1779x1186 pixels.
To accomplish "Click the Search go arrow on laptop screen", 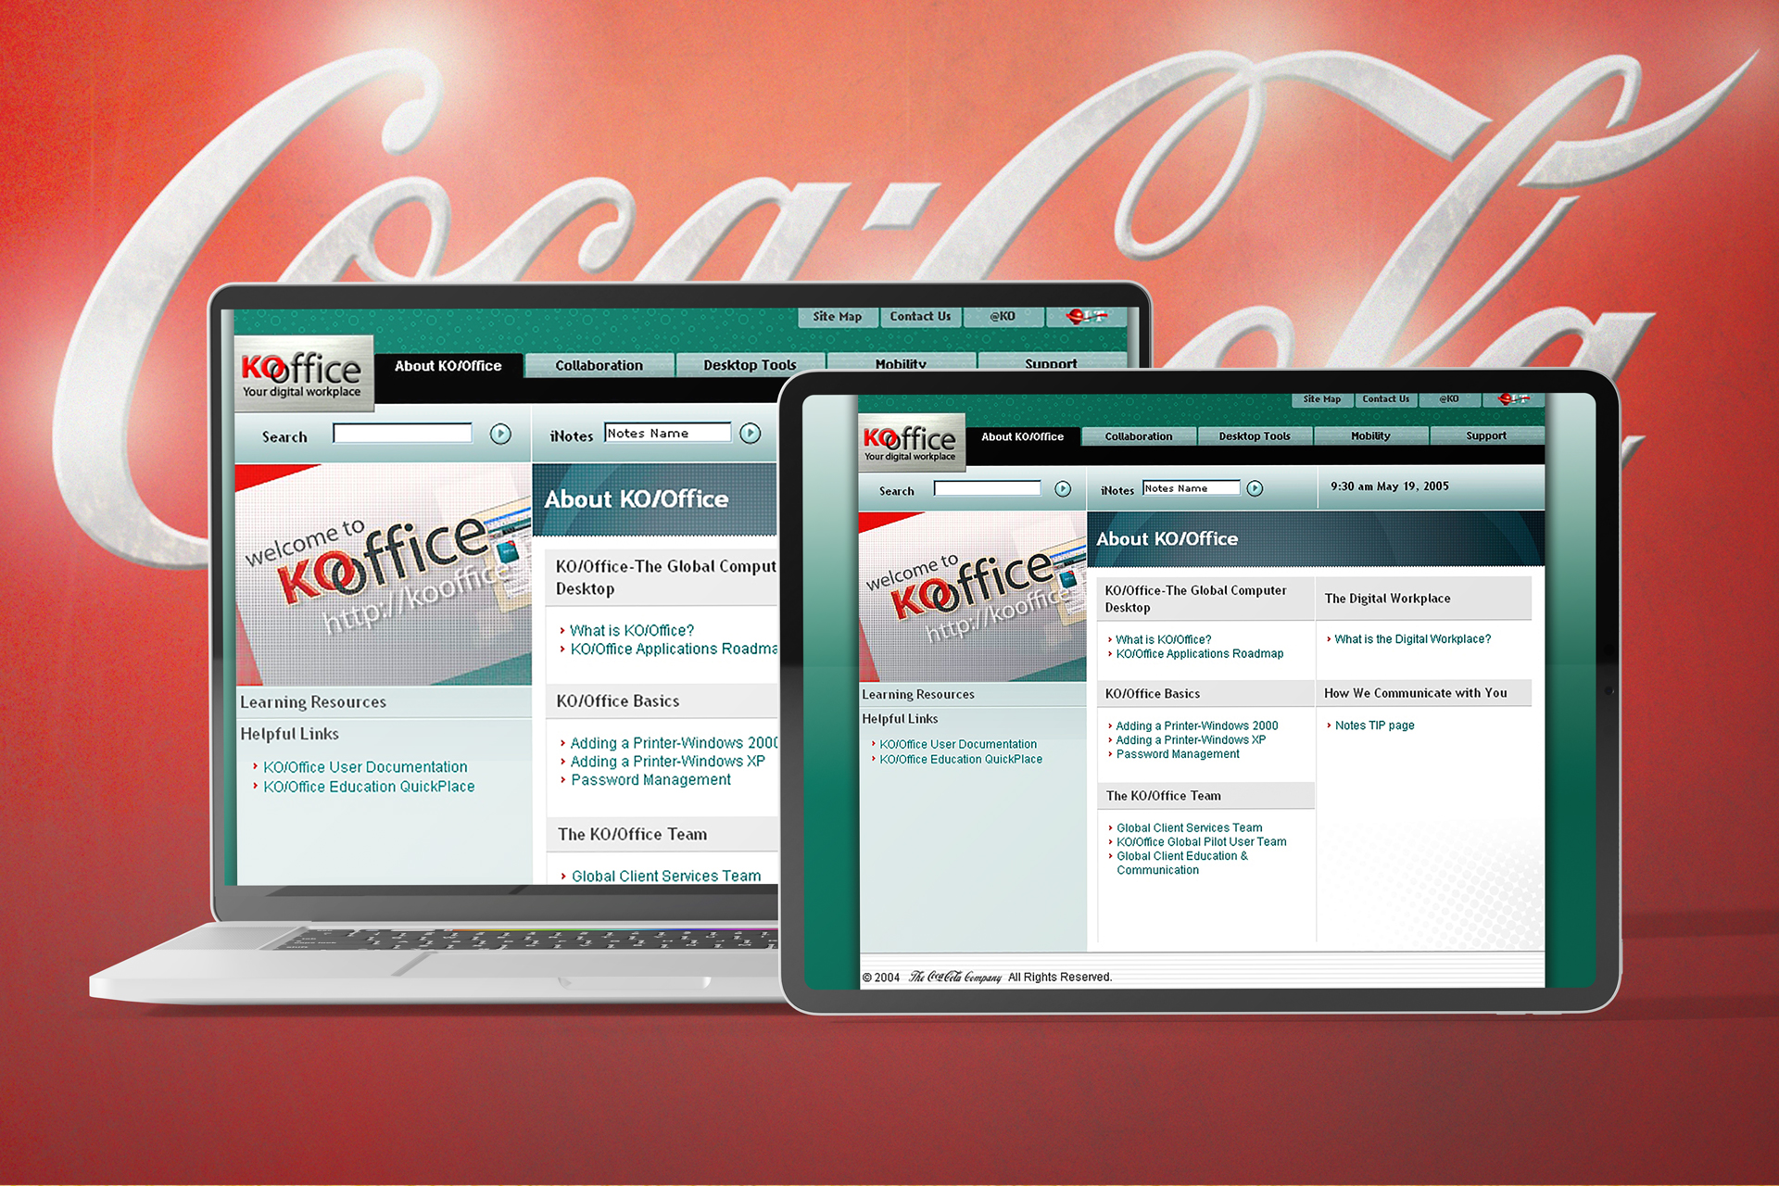I will [x=500, y=434].
